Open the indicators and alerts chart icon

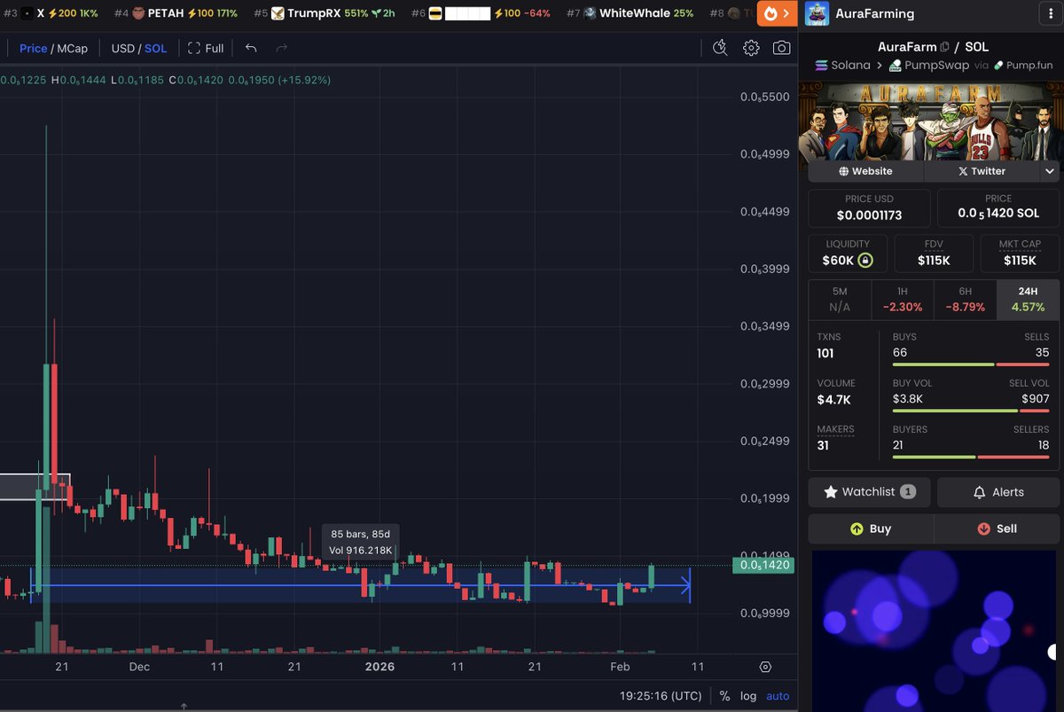[x=720, y=48]
